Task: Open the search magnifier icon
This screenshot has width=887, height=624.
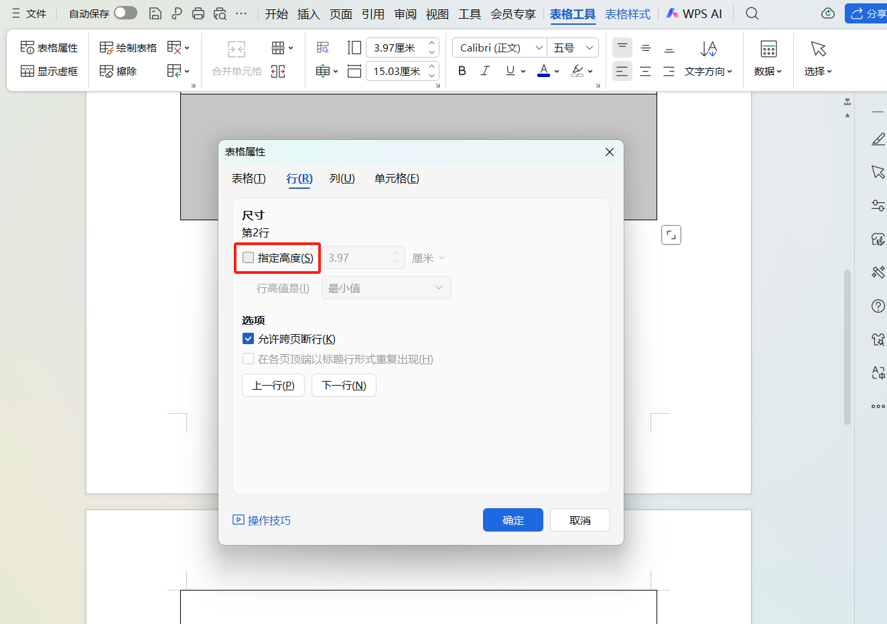Action: pyautogui.click(x=752, y=13)
